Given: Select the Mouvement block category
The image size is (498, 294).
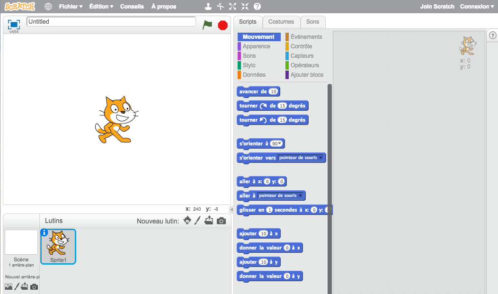Looking at the screenshot, I should click(x=259, y=37).
